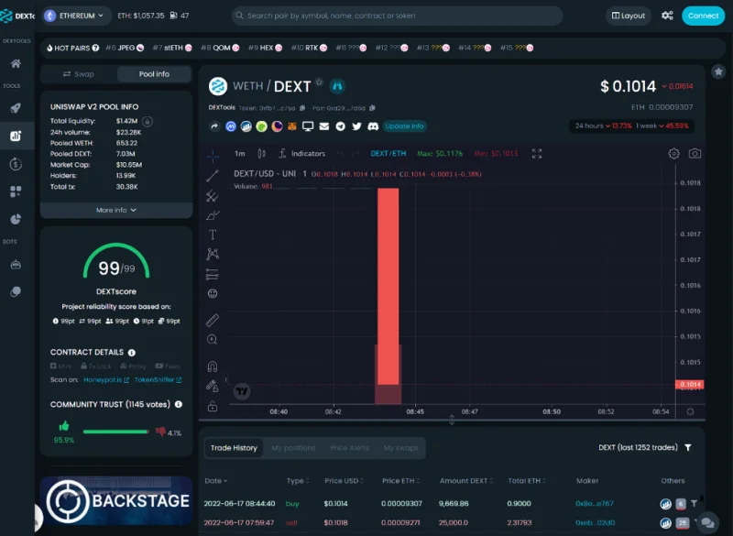Open Indicators in chart toolbar
Image resolution: width=733 pixels, height=536 pixels.
point(302,154)
